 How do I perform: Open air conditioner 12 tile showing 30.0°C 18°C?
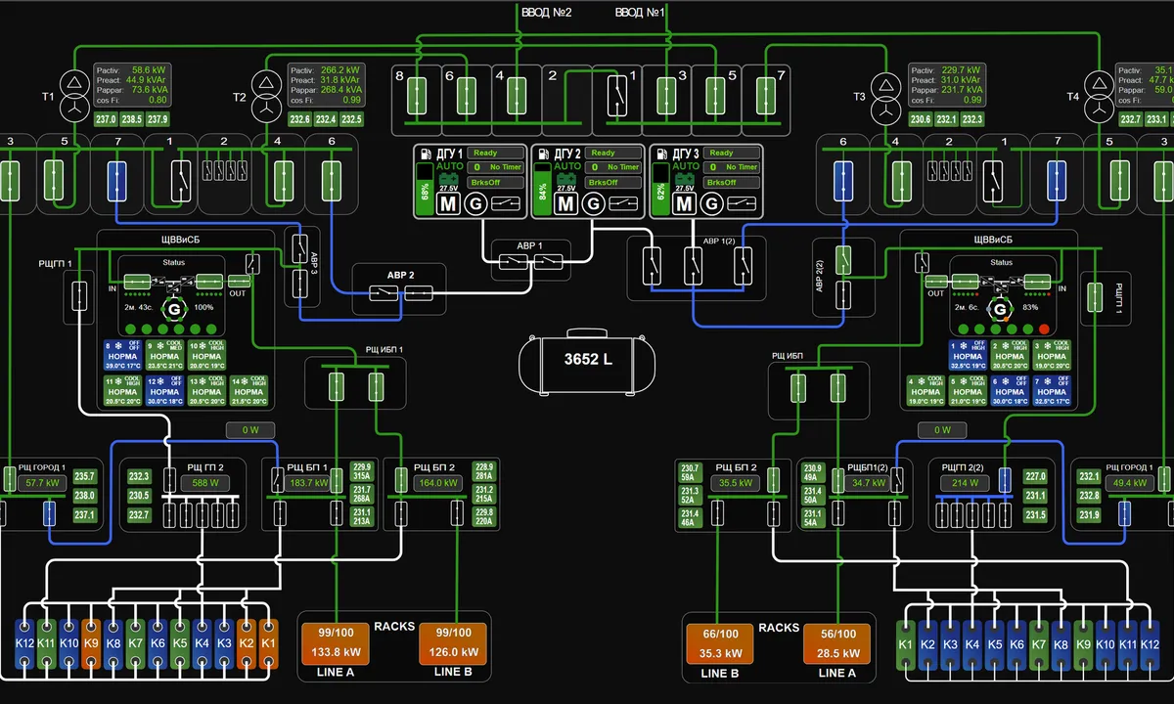[164, 390]
